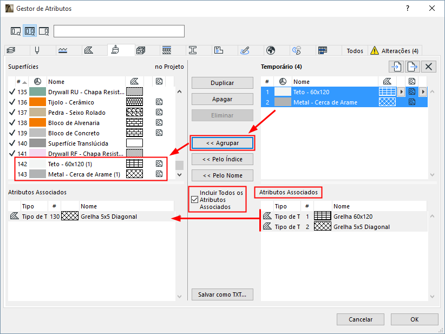This screenshot has height=334, width=445.
Task: Open the Composites attribute tab
Action: (x=167, y=50)
